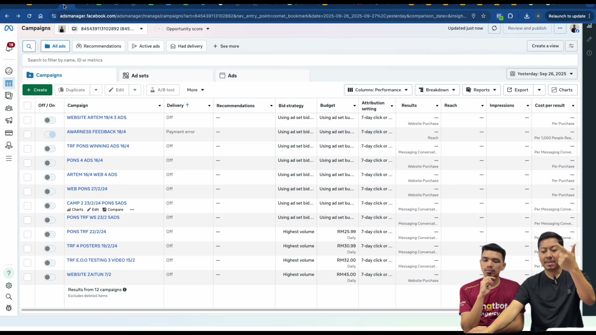The image size is (596, 335).
Task: Bookmark the page with star icon
Action: pos(483,16)
